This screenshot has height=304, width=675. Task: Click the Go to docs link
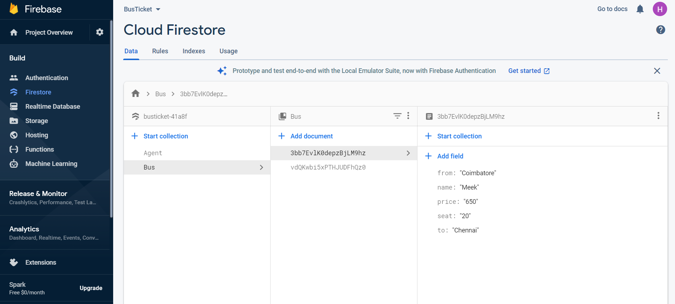(612, 9)
